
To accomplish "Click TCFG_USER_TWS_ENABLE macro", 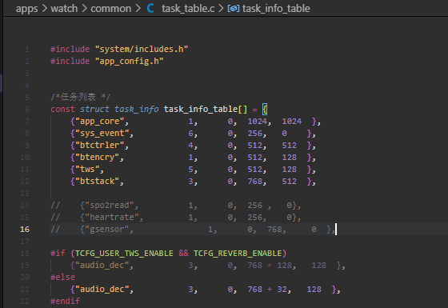I will click(x=124, y=253).
